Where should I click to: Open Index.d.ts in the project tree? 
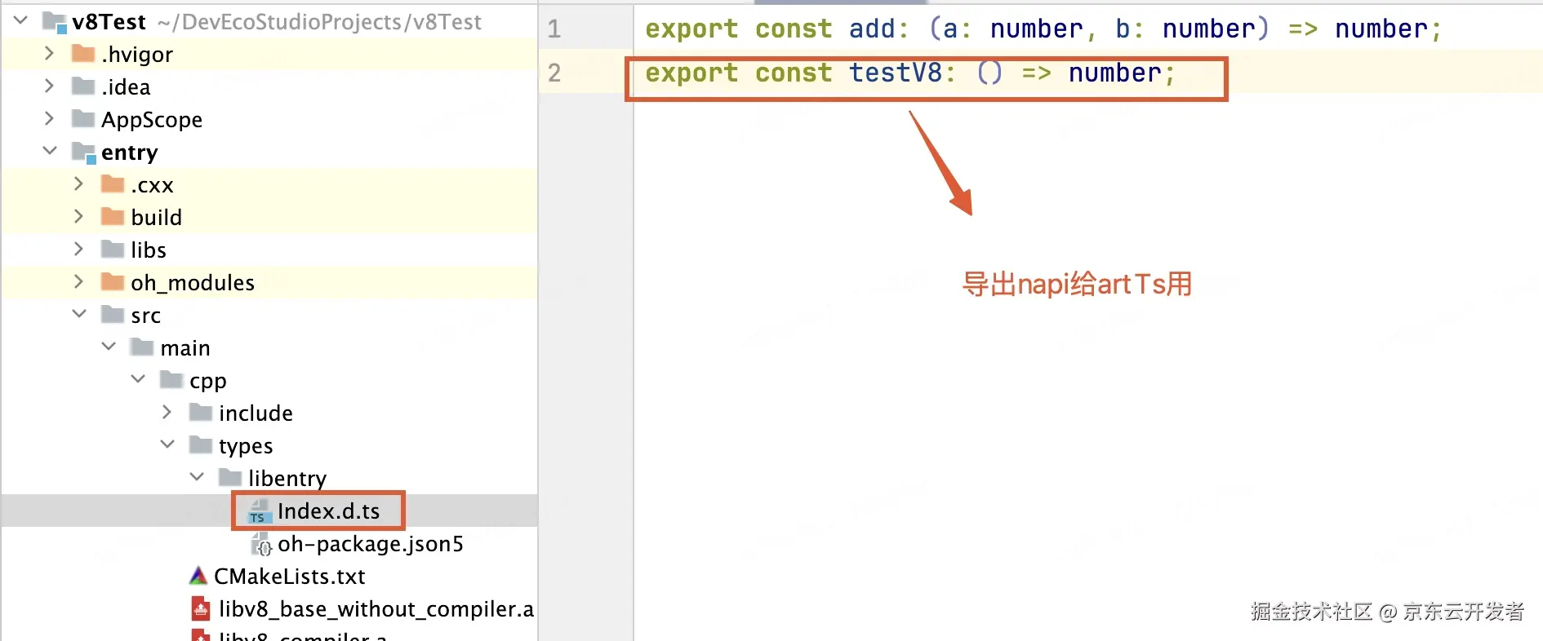pyautogui.click(x=328, y=511)
